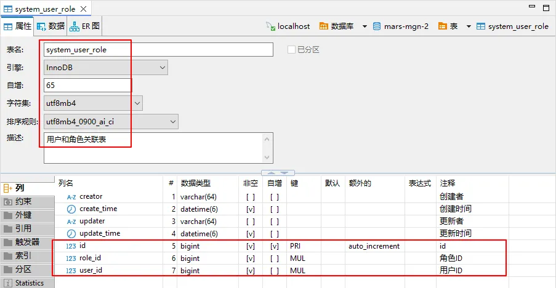Open the ER 图 tab
Viewport: 556px width, 288px height.
pos(84,26)
